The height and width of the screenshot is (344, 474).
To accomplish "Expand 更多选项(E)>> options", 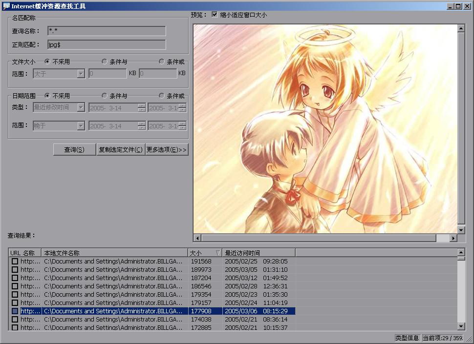I will 167,150.
